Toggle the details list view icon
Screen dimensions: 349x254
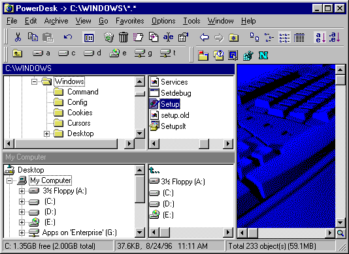click(x=299, y=38)
